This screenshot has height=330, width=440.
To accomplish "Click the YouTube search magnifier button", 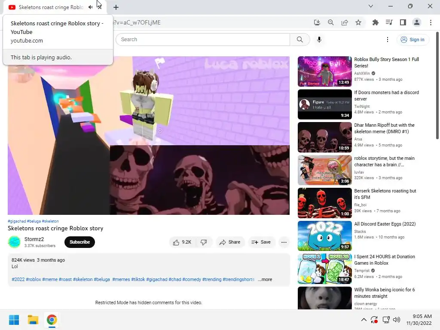I will 299,40.
